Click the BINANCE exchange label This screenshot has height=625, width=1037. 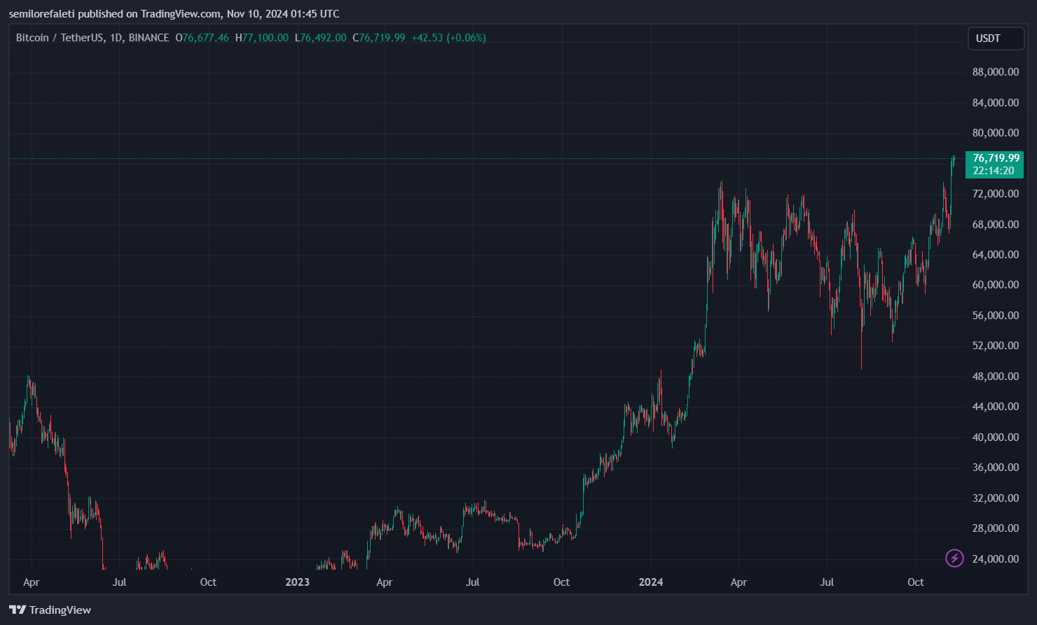click(x=149, y=38)
